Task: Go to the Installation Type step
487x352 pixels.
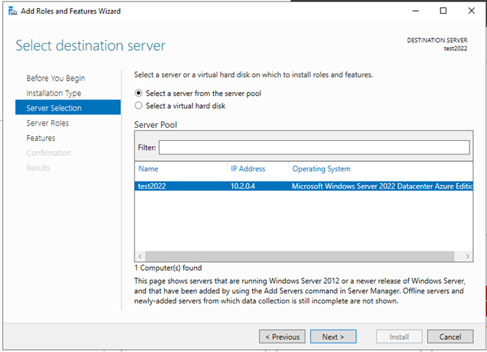Action: pyautogui.click(x=53, y=93)
